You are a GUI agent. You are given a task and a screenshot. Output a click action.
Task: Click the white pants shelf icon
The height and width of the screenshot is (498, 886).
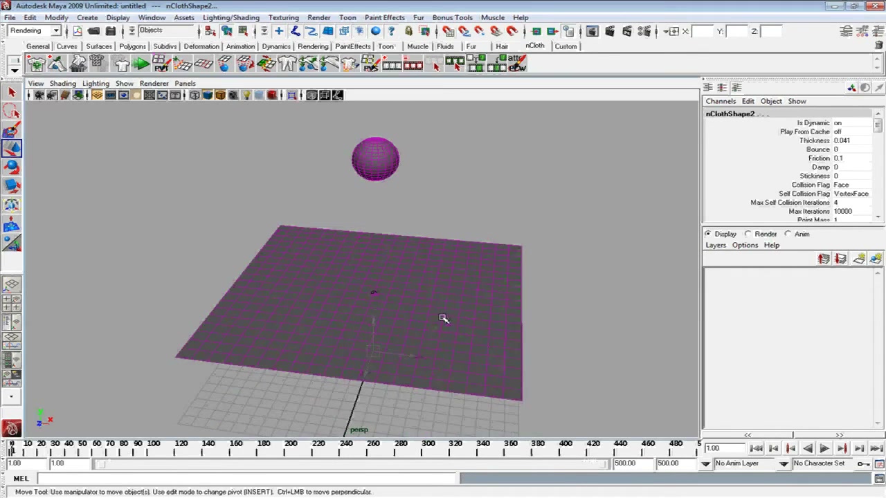click(287, 64)
